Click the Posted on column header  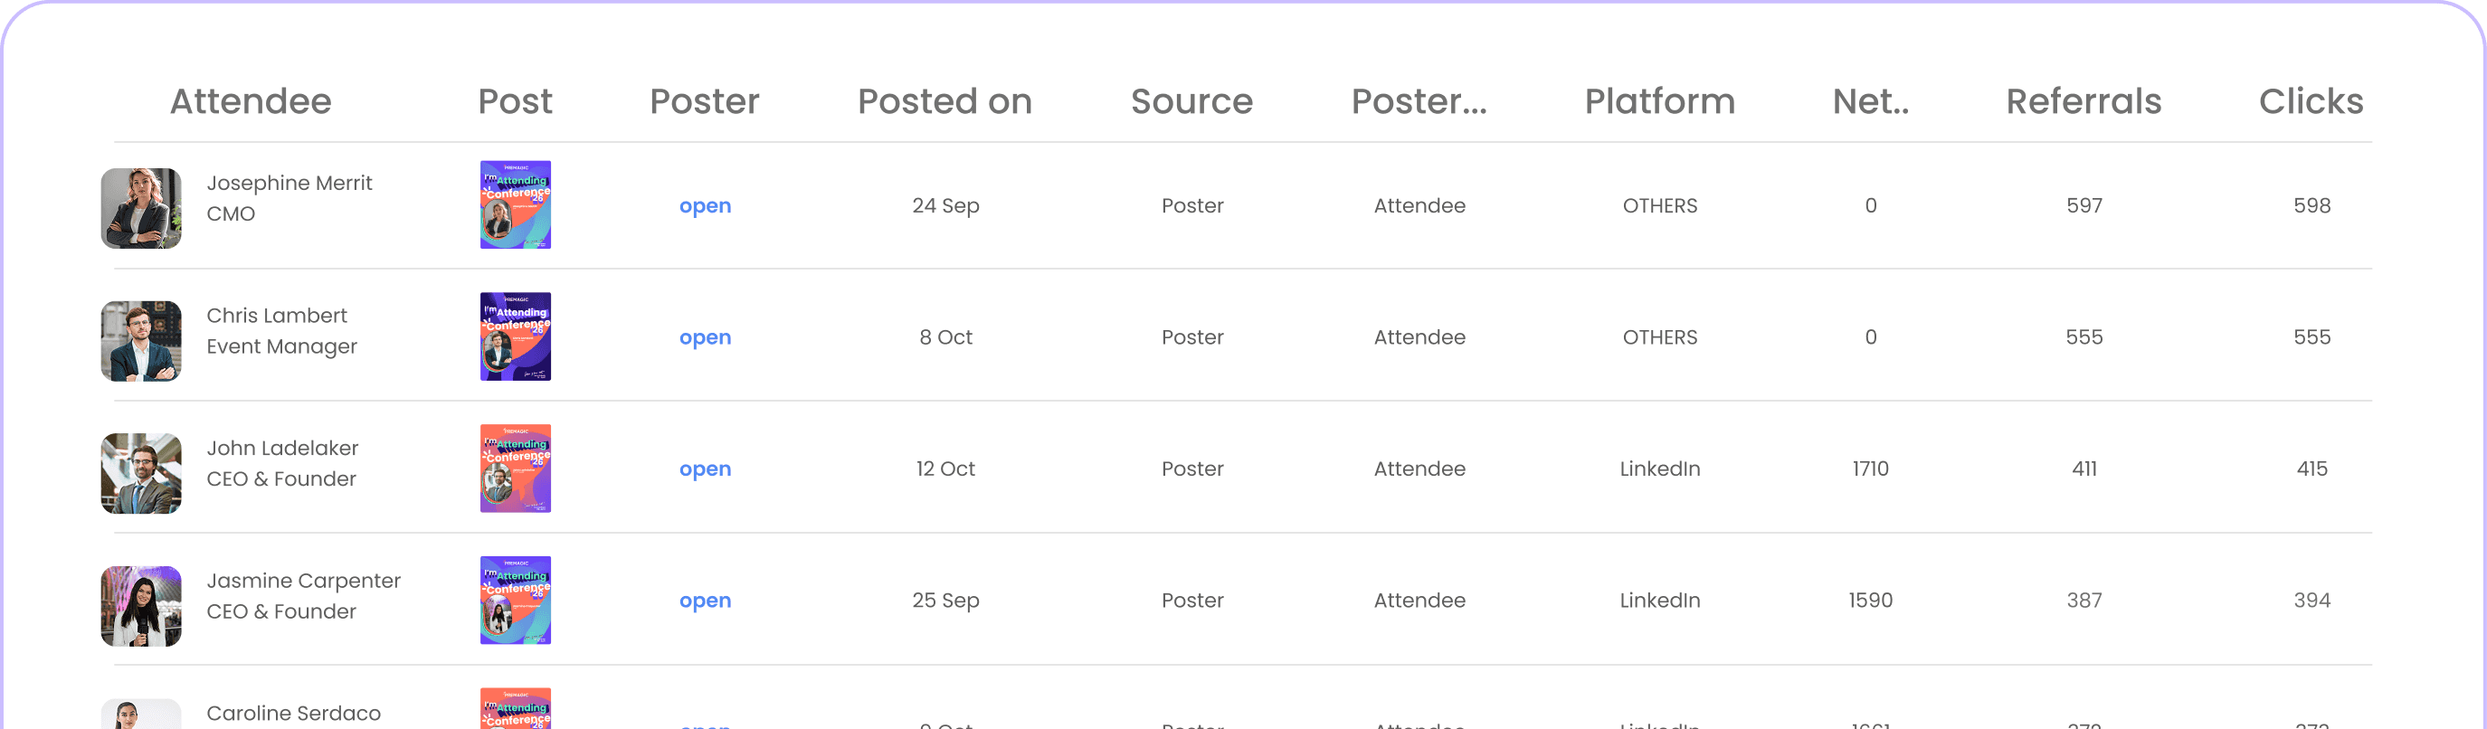click(x=944, y=100)
